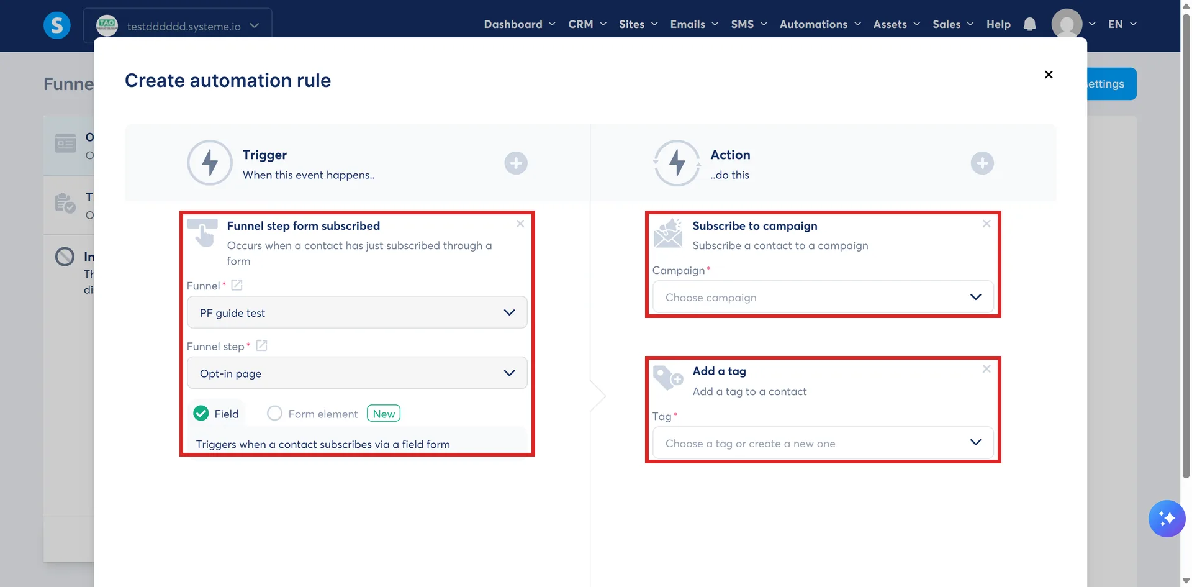This screenshot has width=1192, height=587.
Task: Open the EN language dropdown
Action: [1122, 24]
